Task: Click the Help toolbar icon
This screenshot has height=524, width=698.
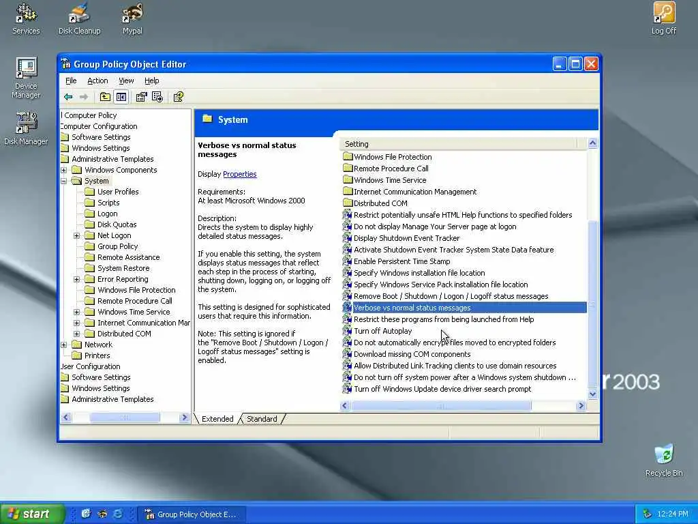Action: point(179,97)
